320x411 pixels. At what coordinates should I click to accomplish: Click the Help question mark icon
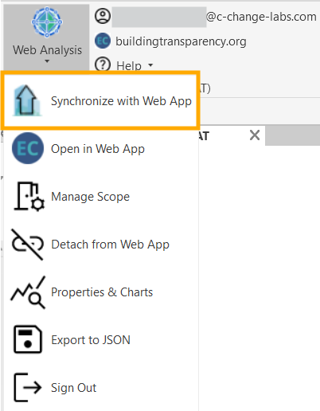click(103, 64)
